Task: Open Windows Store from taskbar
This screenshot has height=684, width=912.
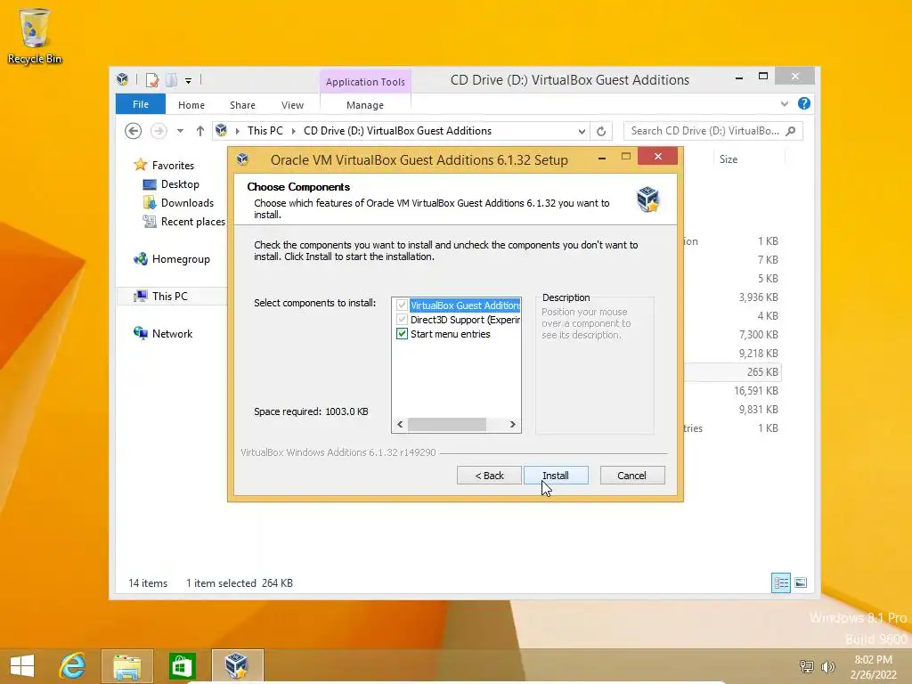Action: click(182, 666)
